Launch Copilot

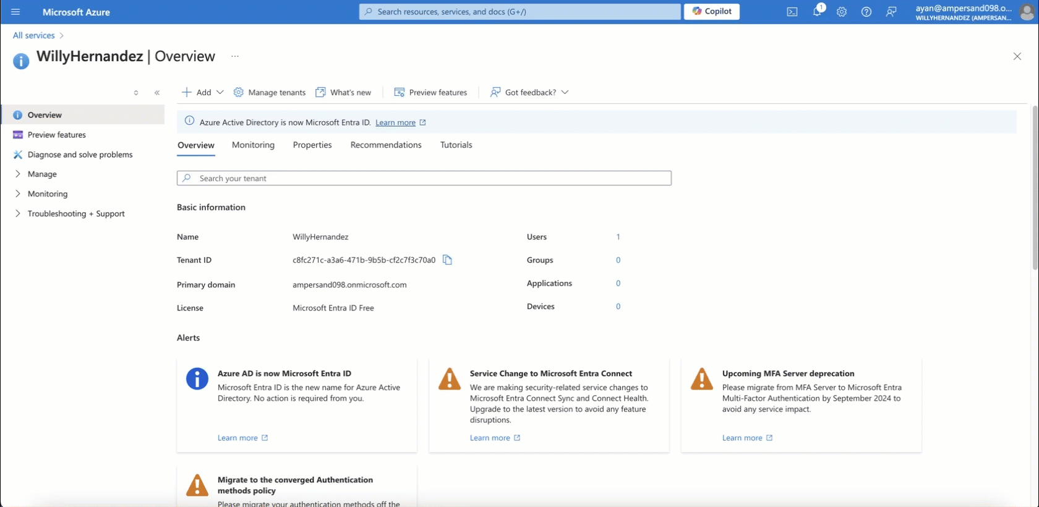click(712, 11)
